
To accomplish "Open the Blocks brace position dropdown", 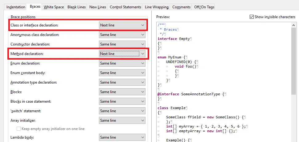I will tap(122, 92).
